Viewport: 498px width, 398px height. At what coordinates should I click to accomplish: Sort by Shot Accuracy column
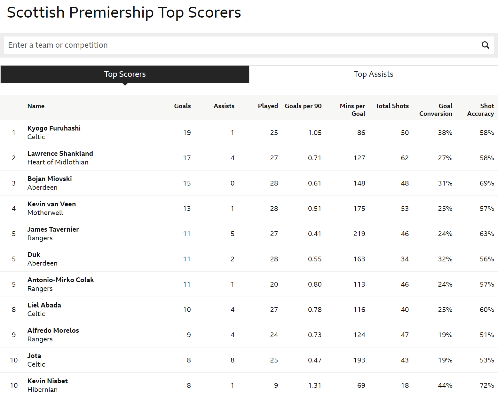[x=480, y=110]
